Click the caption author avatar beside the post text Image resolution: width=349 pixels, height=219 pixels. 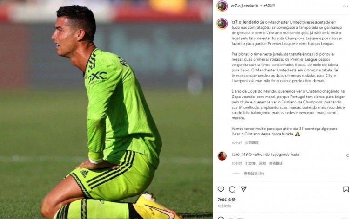pos(222,24)
